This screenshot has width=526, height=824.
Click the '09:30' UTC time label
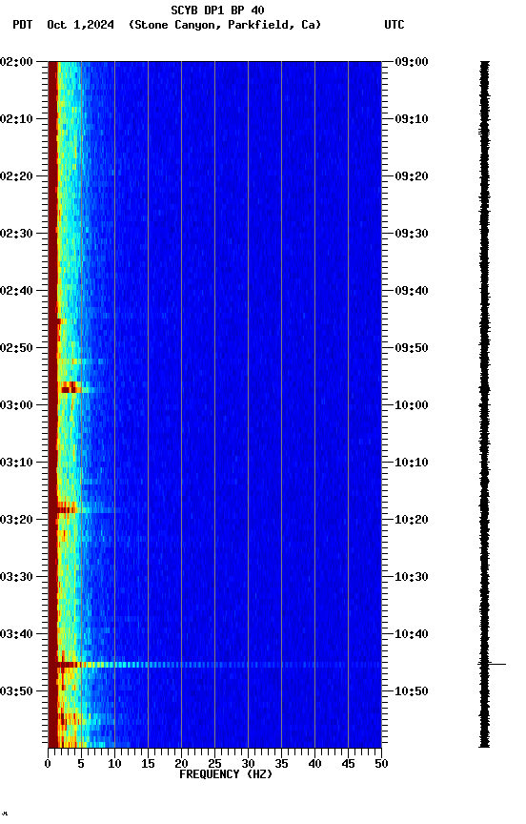click(x=412, y=234)
